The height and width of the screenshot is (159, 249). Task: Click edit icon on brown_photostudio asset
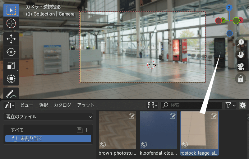[x=131, y=116]
